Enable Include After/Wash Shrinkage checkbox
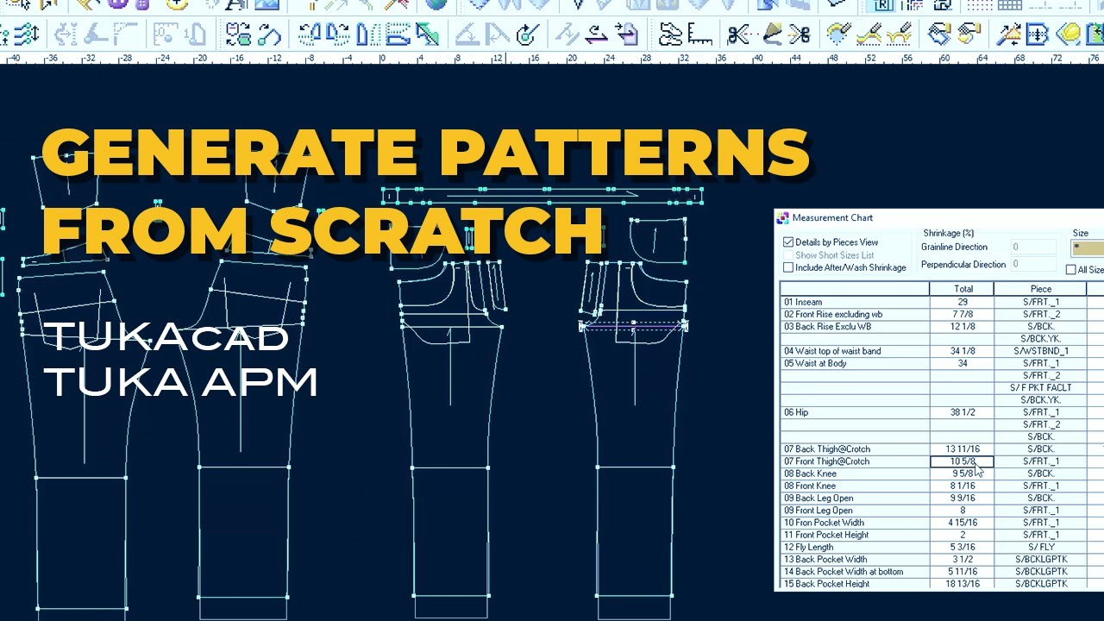The image size is (1104, 621). click(x=788, y=267)
